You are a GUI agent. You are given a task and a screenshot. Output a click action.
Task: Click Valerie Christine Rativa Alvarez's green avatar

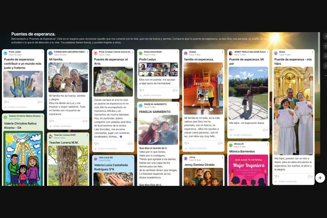coord(5,117)
